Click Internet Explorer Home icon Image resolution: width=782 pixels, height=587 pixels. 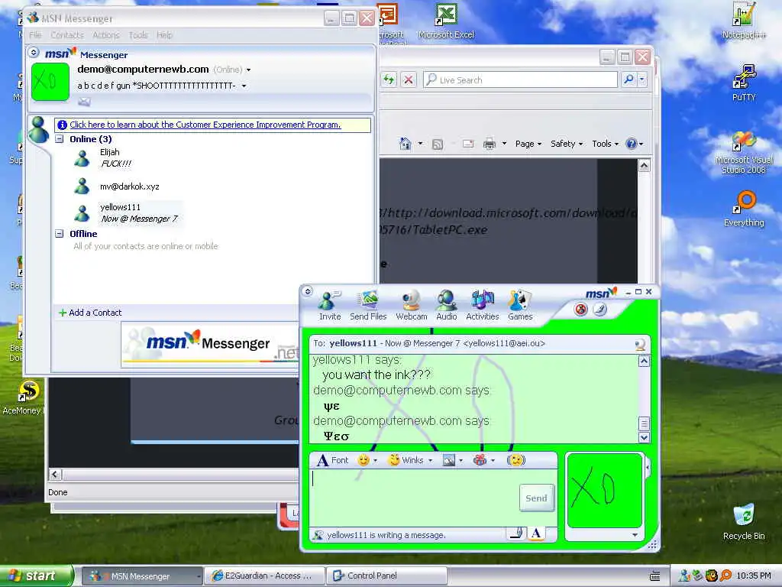click(x=405, y=144)
